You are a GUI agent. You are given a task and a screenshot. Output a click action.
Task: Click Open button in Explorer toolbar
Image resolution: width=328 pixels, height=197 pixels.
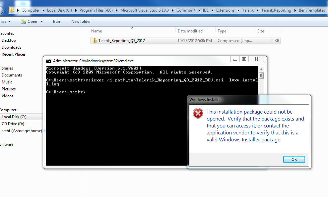(29, 22)
